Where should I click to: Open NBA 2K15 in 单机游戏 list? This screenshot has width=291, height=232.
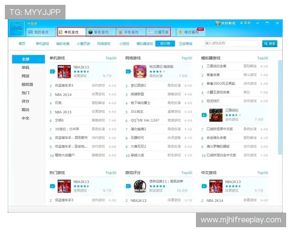click(83, 112)
